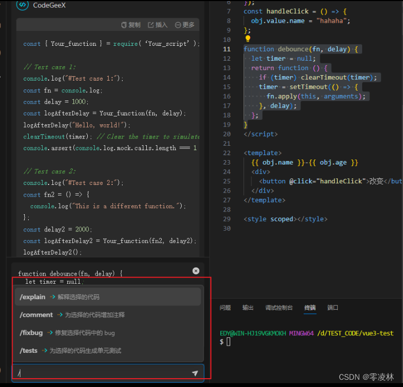Copy the generated code with 复制
The image size is (403, 387).
pos(131,25)
